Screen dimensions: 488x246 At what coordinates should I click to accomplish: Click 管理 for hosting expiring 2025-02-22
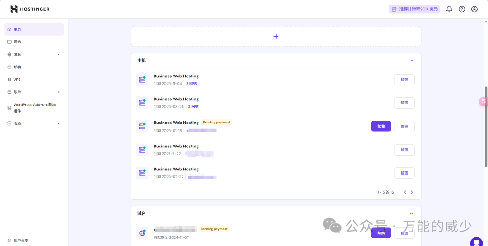tap(404, 173)
